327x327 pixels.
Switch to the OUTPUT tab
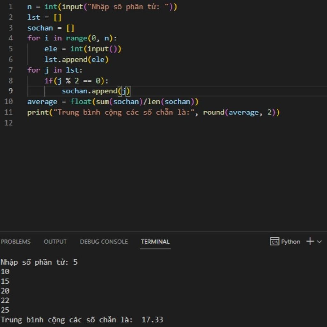[x=55, y=242]
